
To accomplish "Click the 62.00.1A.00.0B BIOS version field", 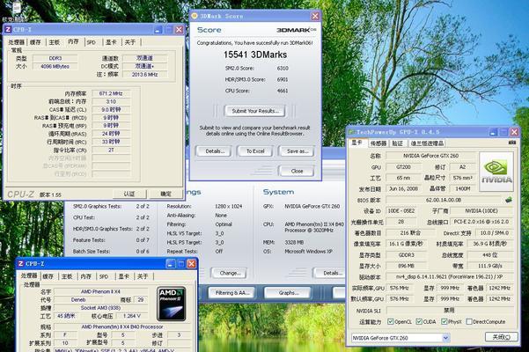I will [x=444, y=200].
